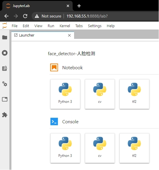
Task: Launch a tf2 kernel notebook
Action: click(134, 94)
